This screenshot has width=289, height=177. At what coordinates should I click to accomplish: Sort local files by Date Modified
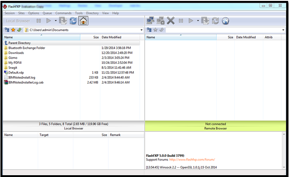point(120,37)
